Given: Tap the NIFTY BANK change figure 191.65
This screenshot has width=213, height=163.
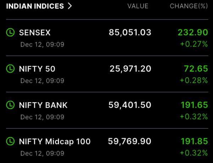Looking at the screenshot, I should [195, 105].
